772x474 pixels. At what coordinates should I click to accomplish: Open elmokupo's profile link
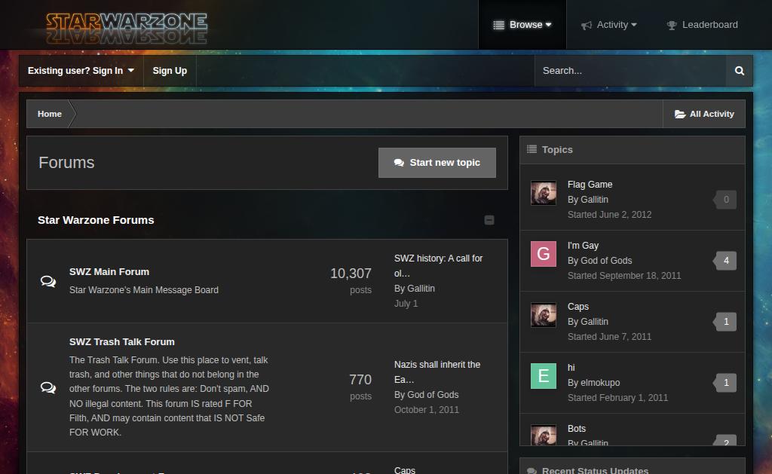[600, 383]
